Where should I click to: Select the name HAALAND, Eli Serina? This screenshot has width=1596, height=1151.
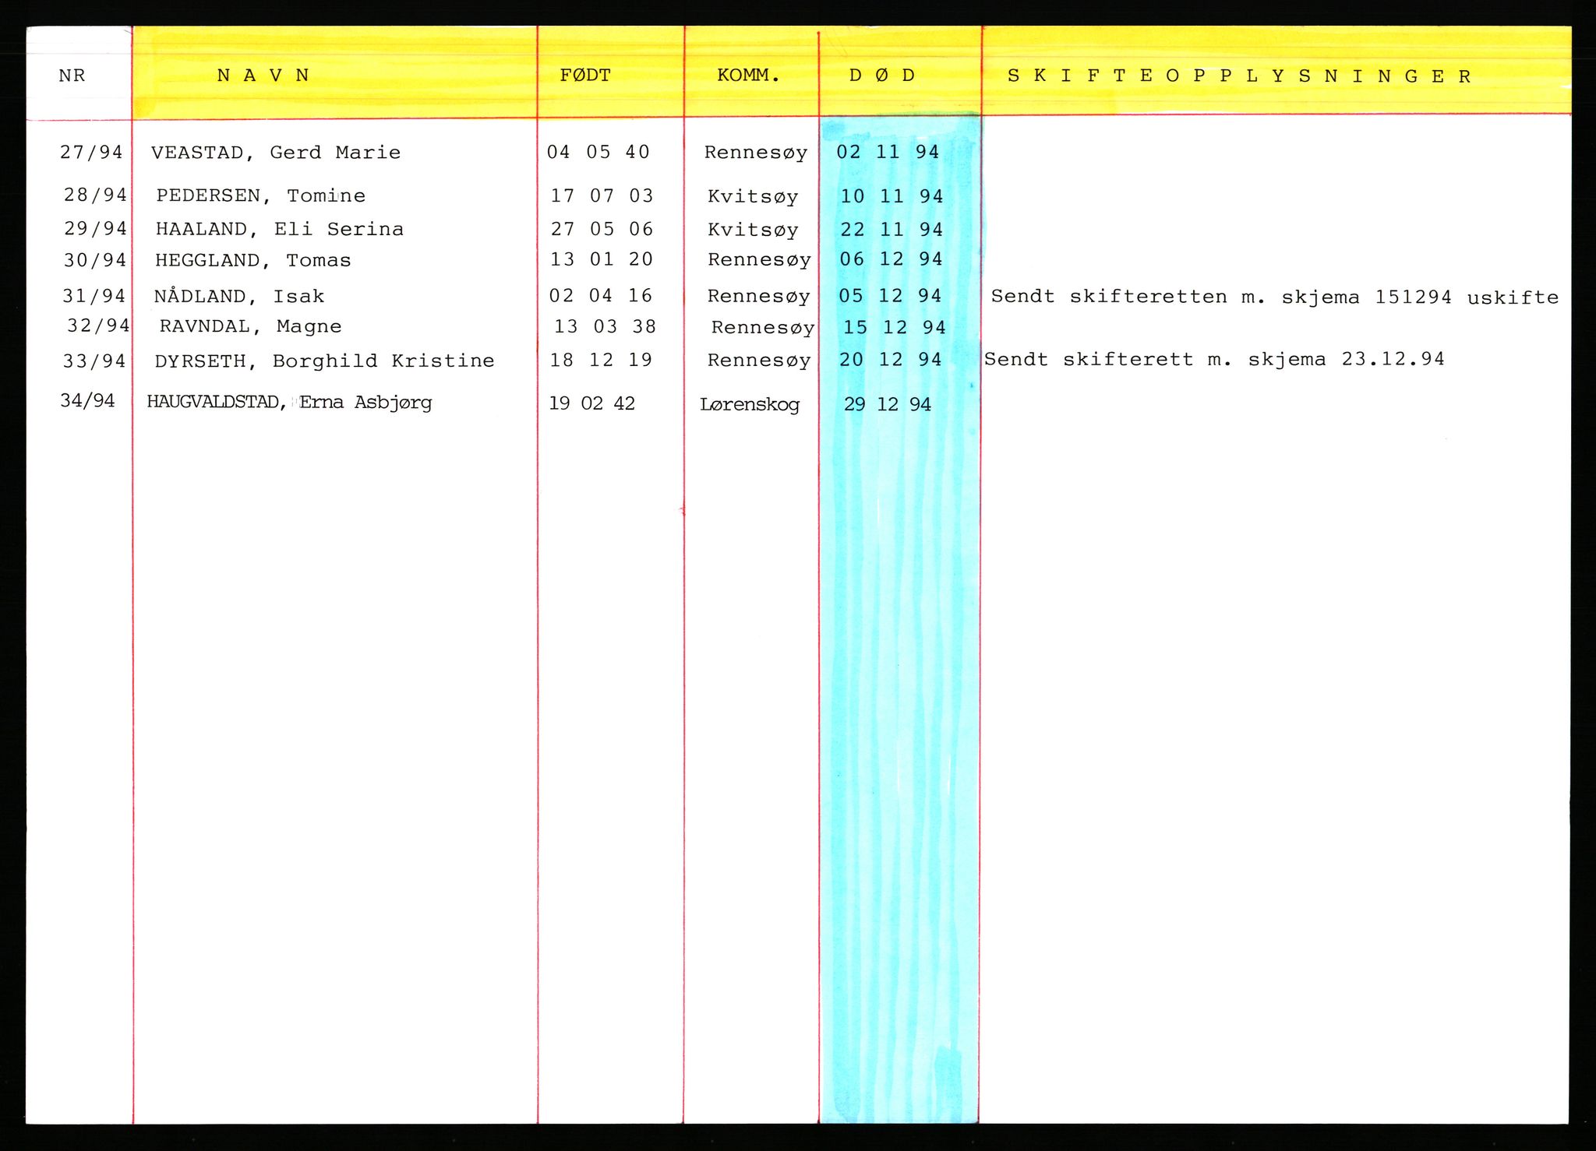click(x=280, y=229)
